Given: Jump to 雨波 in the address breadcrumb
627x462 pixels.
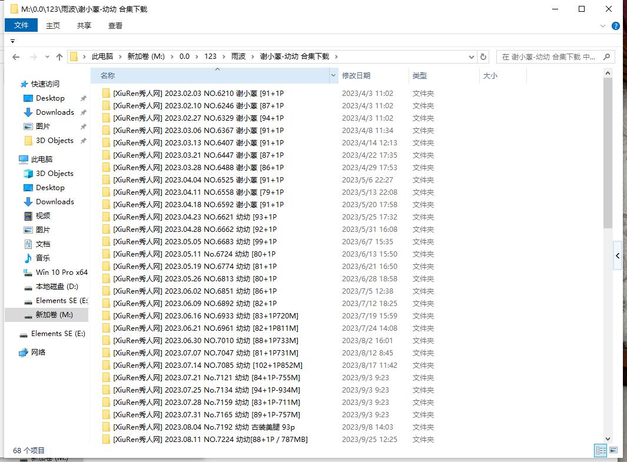Looking at the screenshot, I should point(238,56).
